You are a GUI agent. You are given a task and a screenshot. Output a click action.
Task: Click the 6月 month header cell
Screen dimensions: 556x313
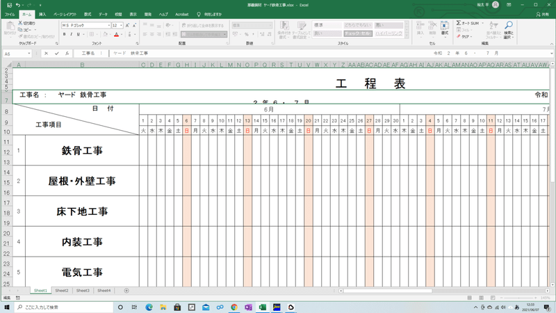pos(269,109)
